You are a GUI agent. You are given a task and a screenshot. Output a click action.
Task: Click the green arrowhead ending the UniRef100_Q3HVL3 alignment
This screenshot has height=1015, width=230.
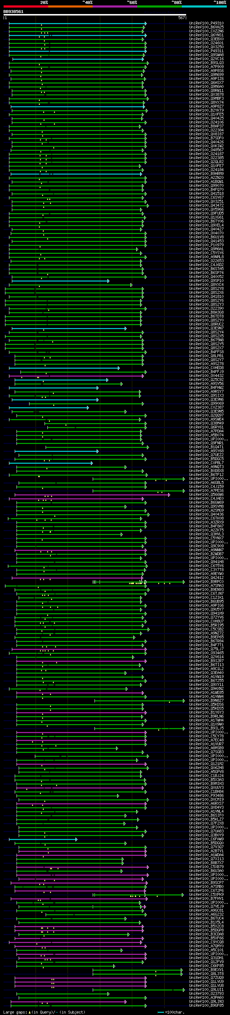tap(122, 535)
